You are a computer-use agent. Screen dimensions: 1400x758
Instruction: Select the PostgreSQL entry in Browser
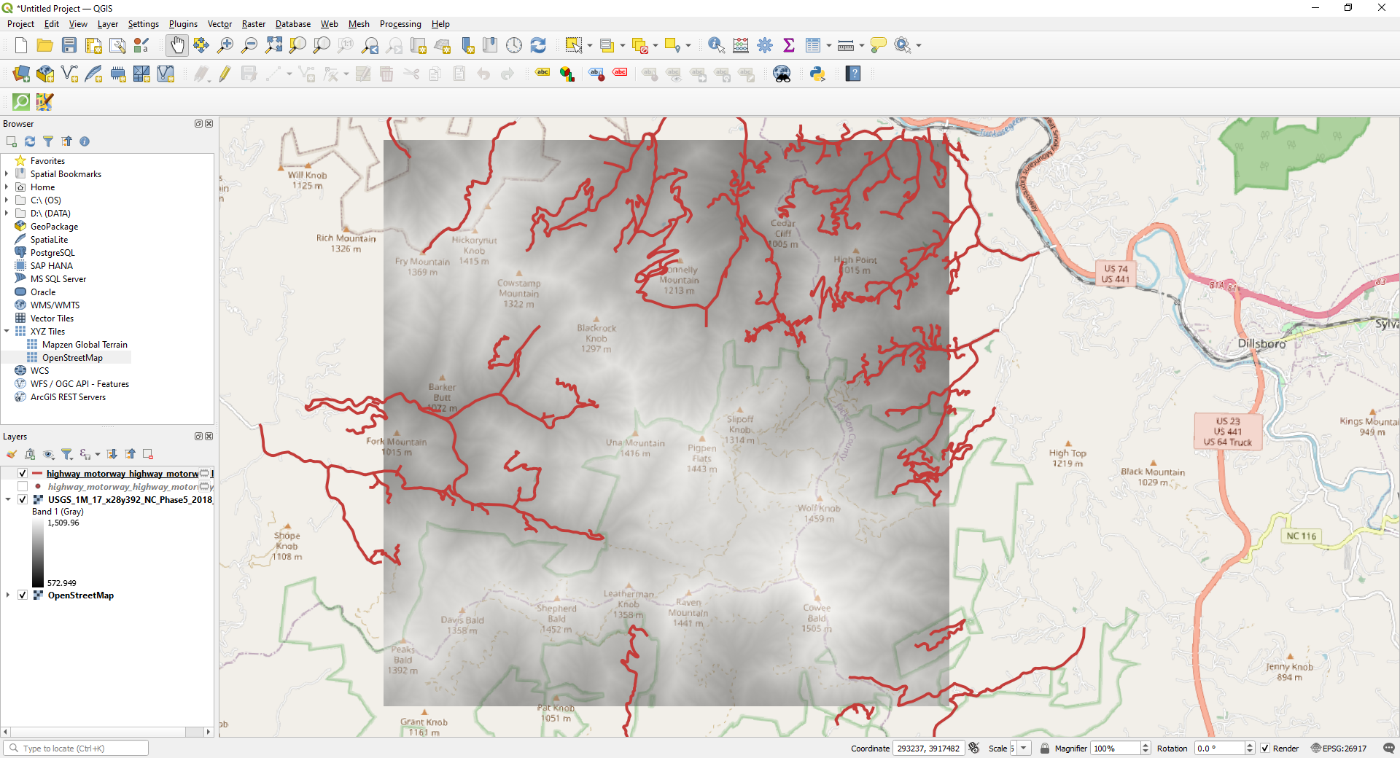(52, 253)
